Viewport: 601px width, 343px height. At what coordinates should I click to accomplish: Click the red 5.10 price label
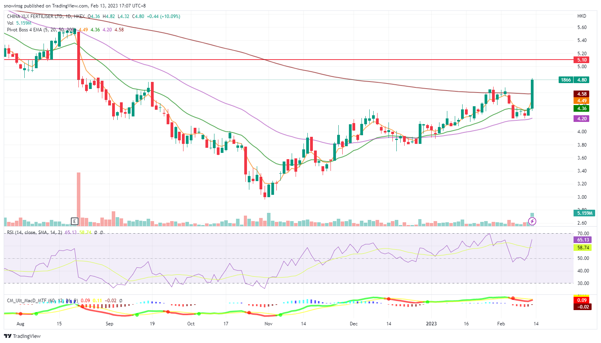tap(582, 60)
